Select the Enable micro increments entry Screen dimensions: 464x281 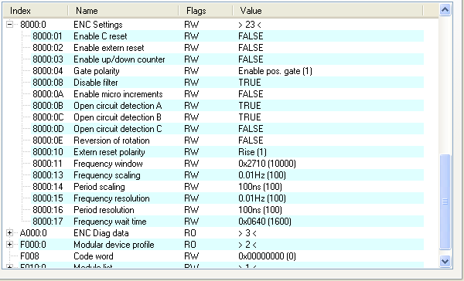(x=227, y=94)
